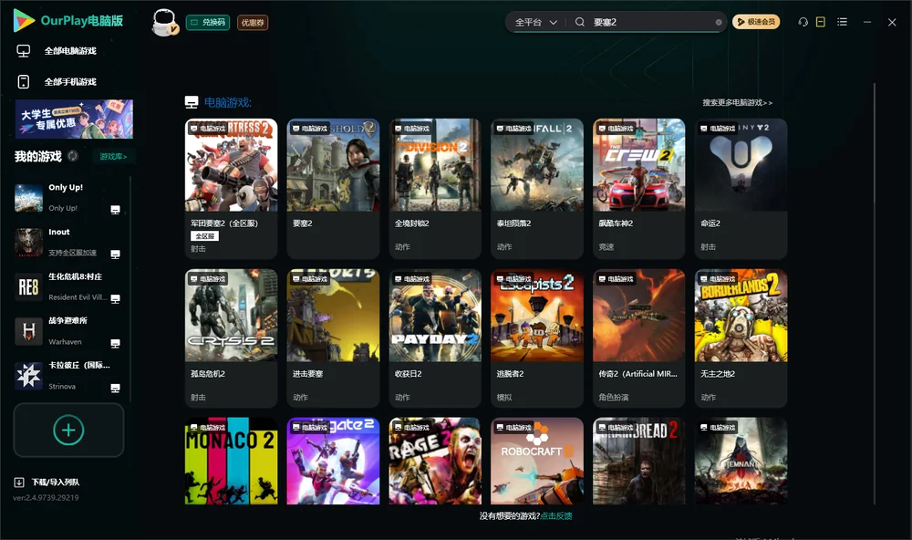Screen dimensions: 912x540
Task: Select 战争避难所 Warhaven in my games
Action: click(x=68, y=332)
